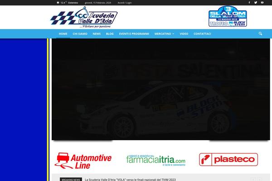Click the weather icon beside 12.4 Cisternino
Screen dimensions: 272x181
(x=58, y=3)
